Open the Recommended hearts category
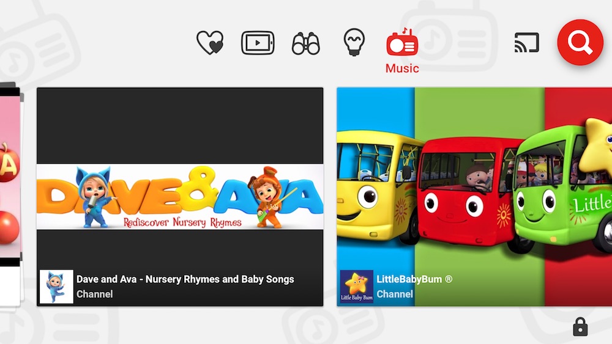The height and width of the screenshot is (344, 612). point(210,42)
